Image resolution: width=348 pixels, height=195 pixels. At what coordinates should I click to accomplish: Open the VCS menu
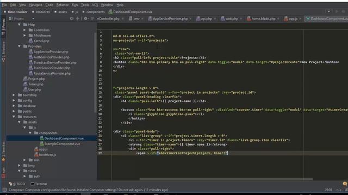(x=95, y=5)
